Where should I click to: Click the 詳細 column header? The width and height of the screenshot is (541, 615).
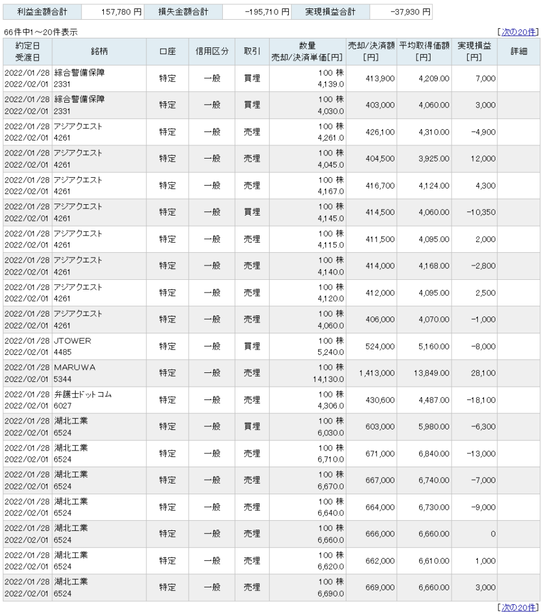click(x=519, y=52)
